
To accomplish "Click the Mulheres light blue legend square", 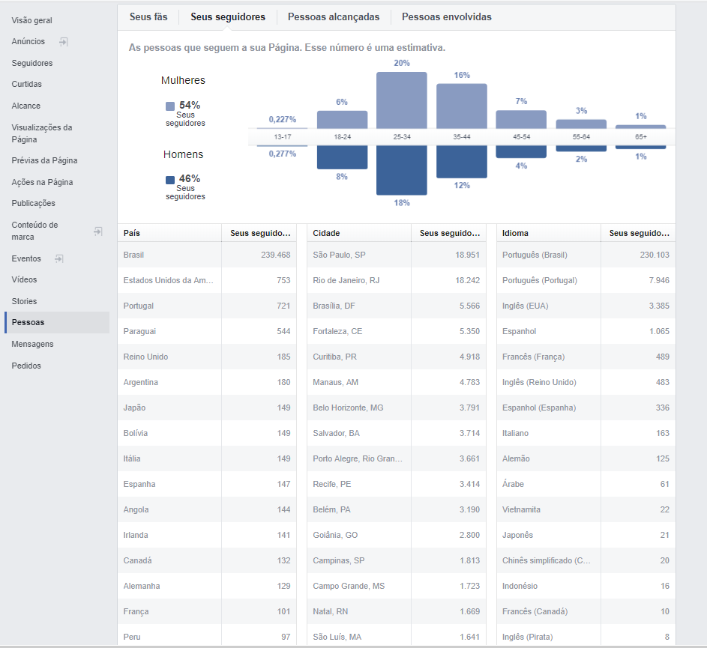I will point(170,106).
